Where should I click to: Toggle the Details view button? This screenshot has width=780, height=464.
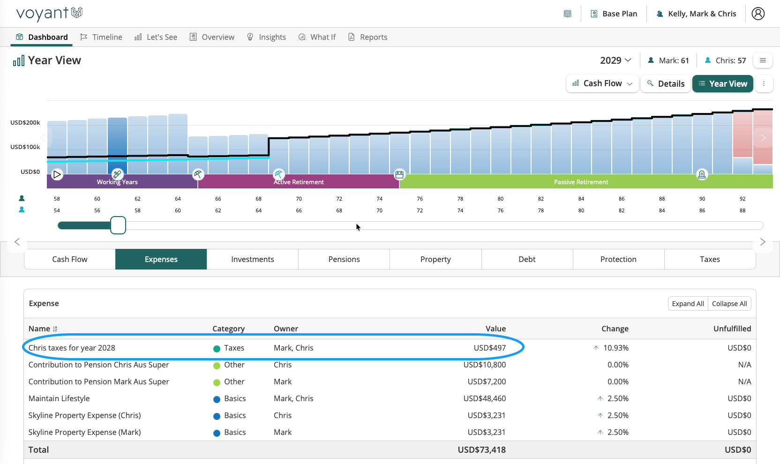(x=666, y=83)
